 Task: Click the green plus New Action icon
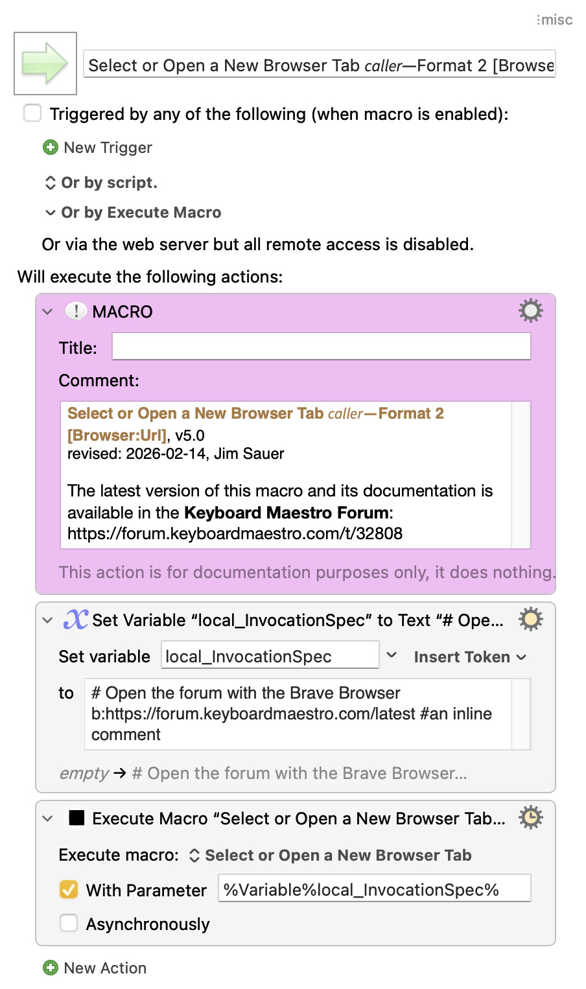(50, 968)
